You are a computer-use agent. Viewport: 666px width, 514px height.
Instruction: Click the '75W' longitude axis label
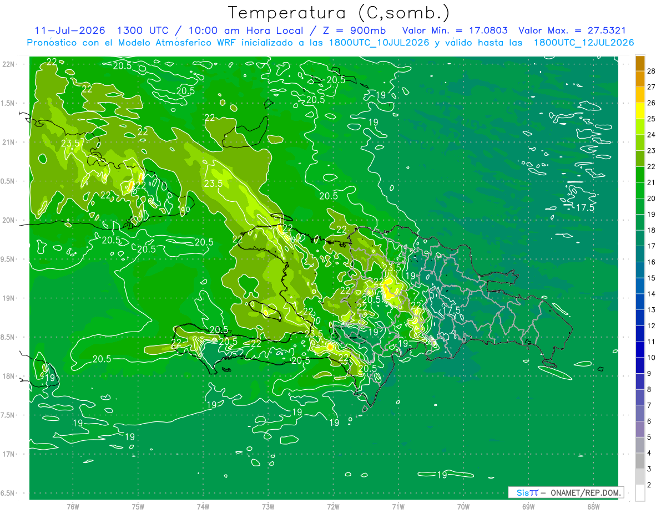pos(138,507)
